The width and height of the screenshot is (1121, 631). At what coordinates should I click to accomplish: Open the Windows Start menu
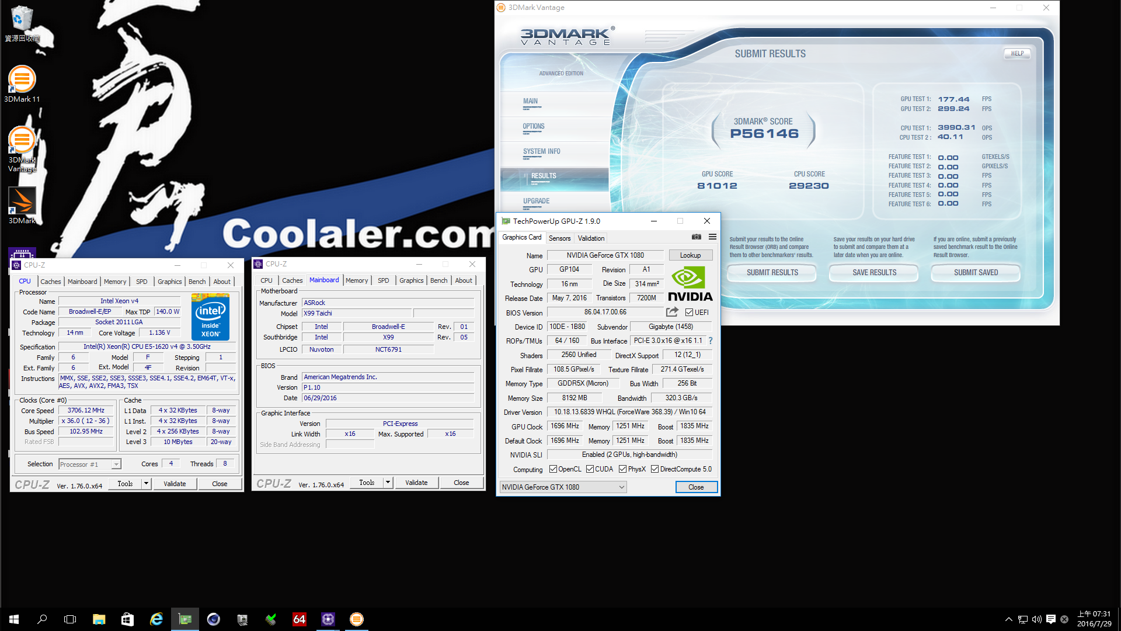click(x=14, y=619)
